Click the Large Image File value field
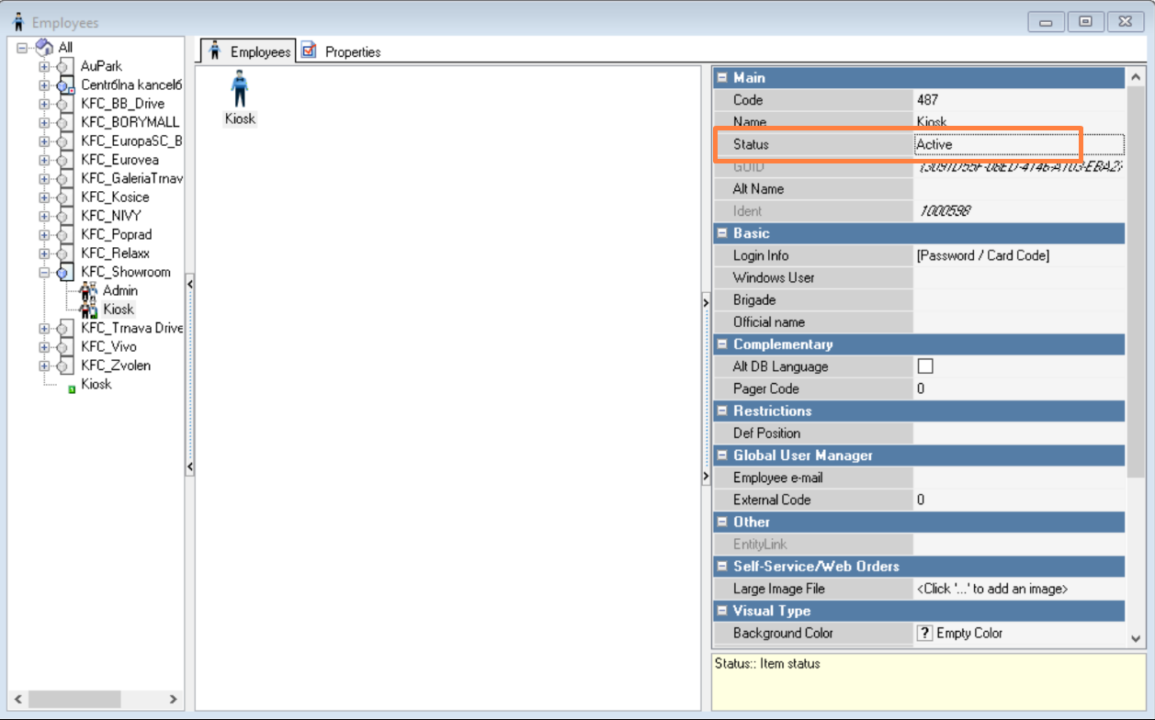Screen dimensions: 1155x720 [1018, 589]
